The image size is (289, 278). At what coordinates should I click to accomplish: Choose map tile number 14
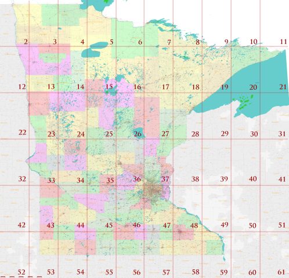81,87
